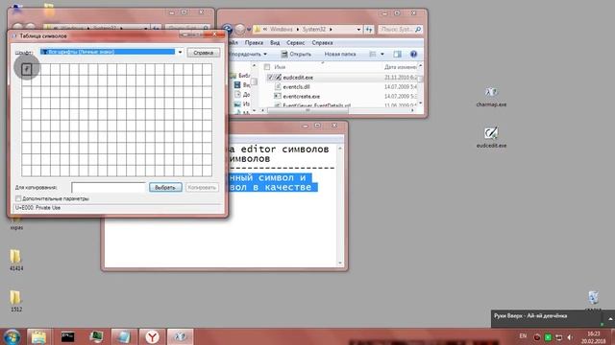Screen dimensions: 615x345
Task: Click Открыть in Explorer toolbar
Action: 296,54
